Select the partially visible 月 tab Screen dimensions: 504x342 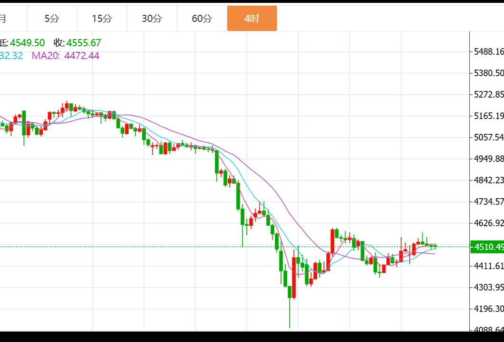click(x=5, y=19)
